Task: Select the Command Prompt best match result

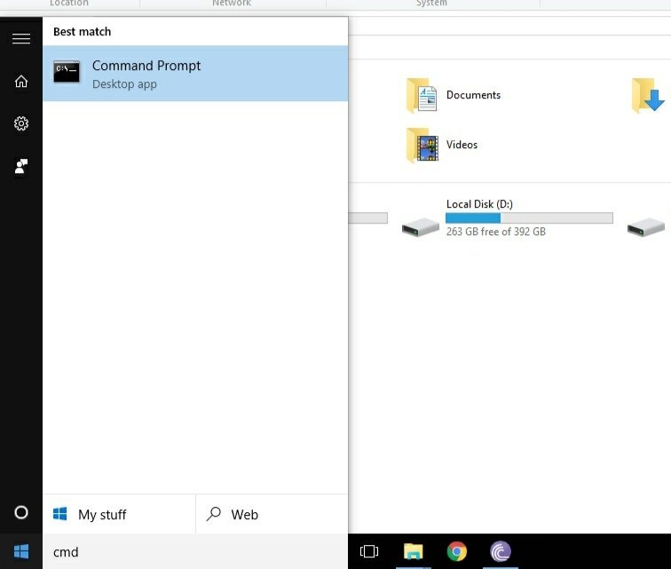Action: pyautogui.click(x=195, y=74)
